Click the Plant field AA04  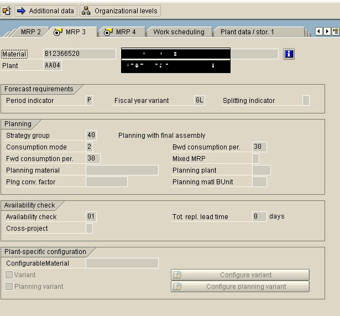click(53, 65)
